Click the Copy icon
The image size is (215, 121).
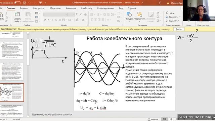(6, 17)
